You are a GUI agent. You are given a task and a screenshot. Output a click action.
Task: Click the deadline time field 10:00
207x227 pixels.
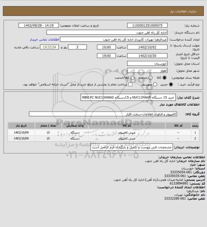[x=106, y=47]
